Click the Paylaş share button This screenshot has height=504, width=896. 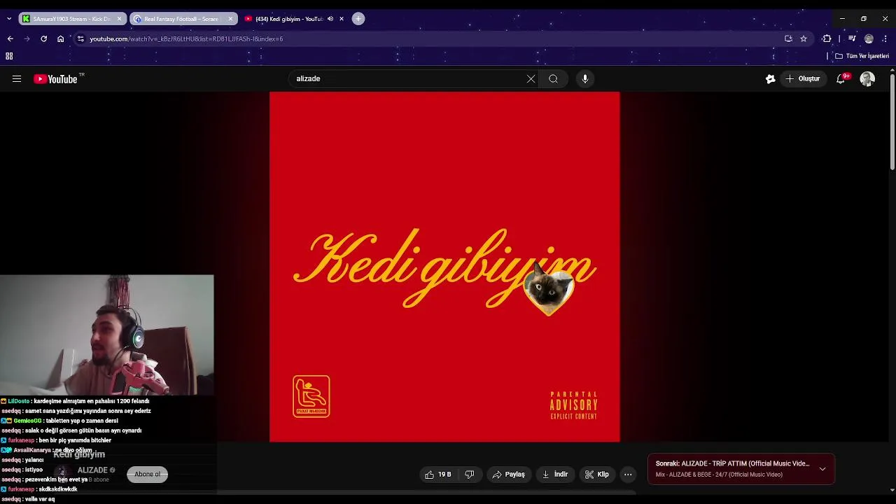point(508,475)
